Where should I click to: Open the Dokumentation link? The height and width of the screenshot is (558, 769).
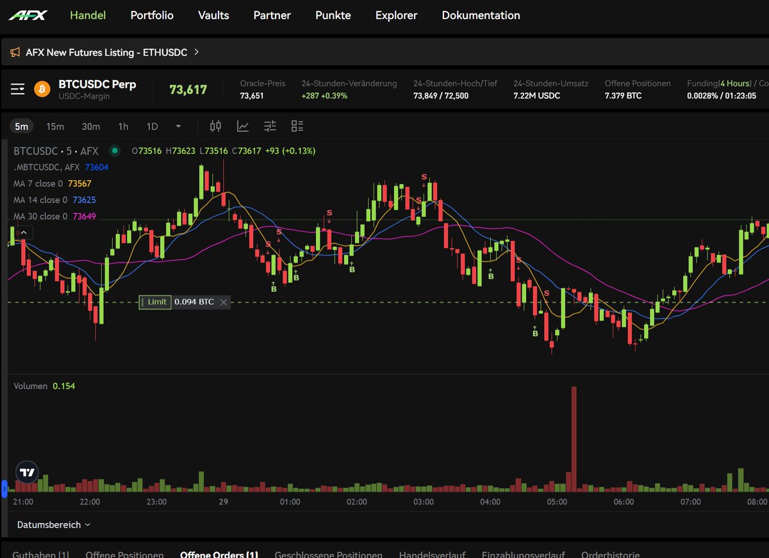pyautogui.click(x=481, y=15)
